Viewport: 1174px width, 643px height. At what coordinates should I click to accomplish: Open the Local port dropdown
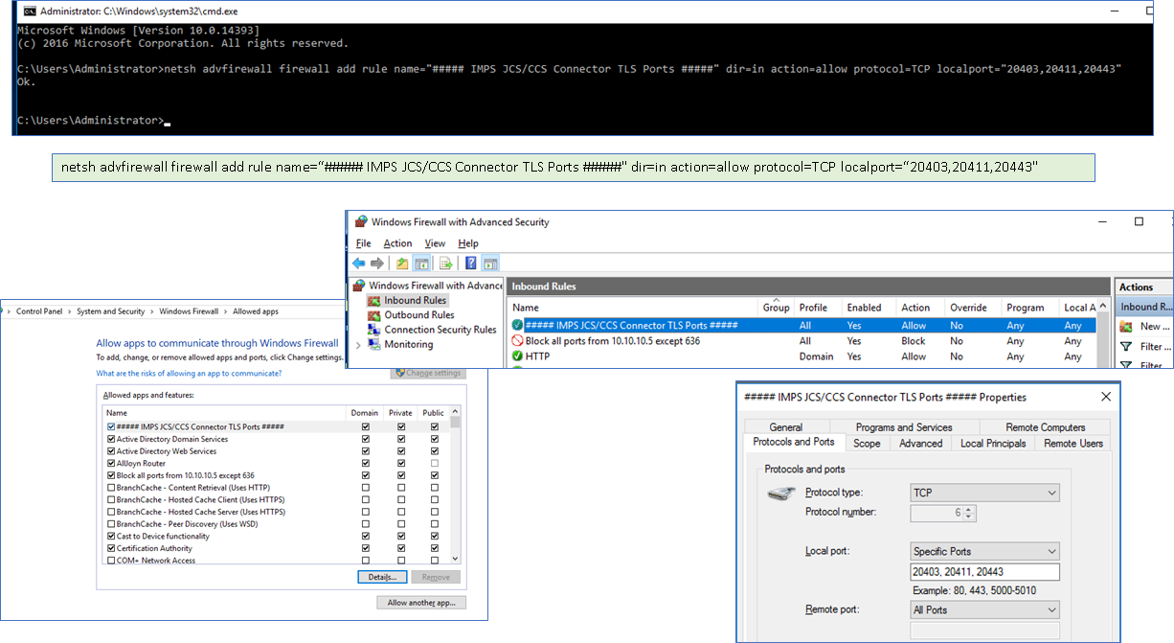point(985,551)
